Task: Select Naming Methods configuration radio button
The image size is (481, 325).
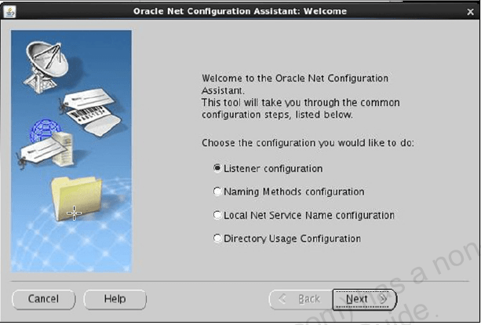Action: (x=217, y=192)
